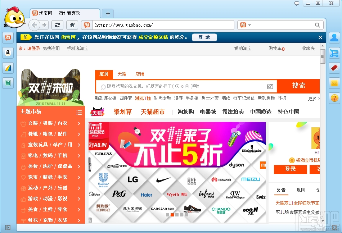This screenshot has height=233, width=342.
Task: Go back with the browser back arrow
Action: click(x=34, y=25)
